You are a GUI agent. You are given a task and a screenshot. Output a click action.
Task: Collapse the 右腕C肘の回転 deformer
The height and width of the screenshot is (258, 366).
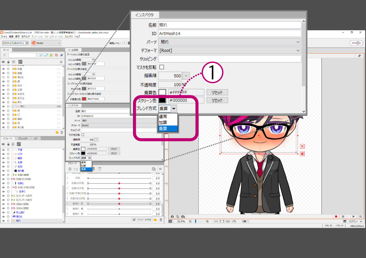[12, 179]
